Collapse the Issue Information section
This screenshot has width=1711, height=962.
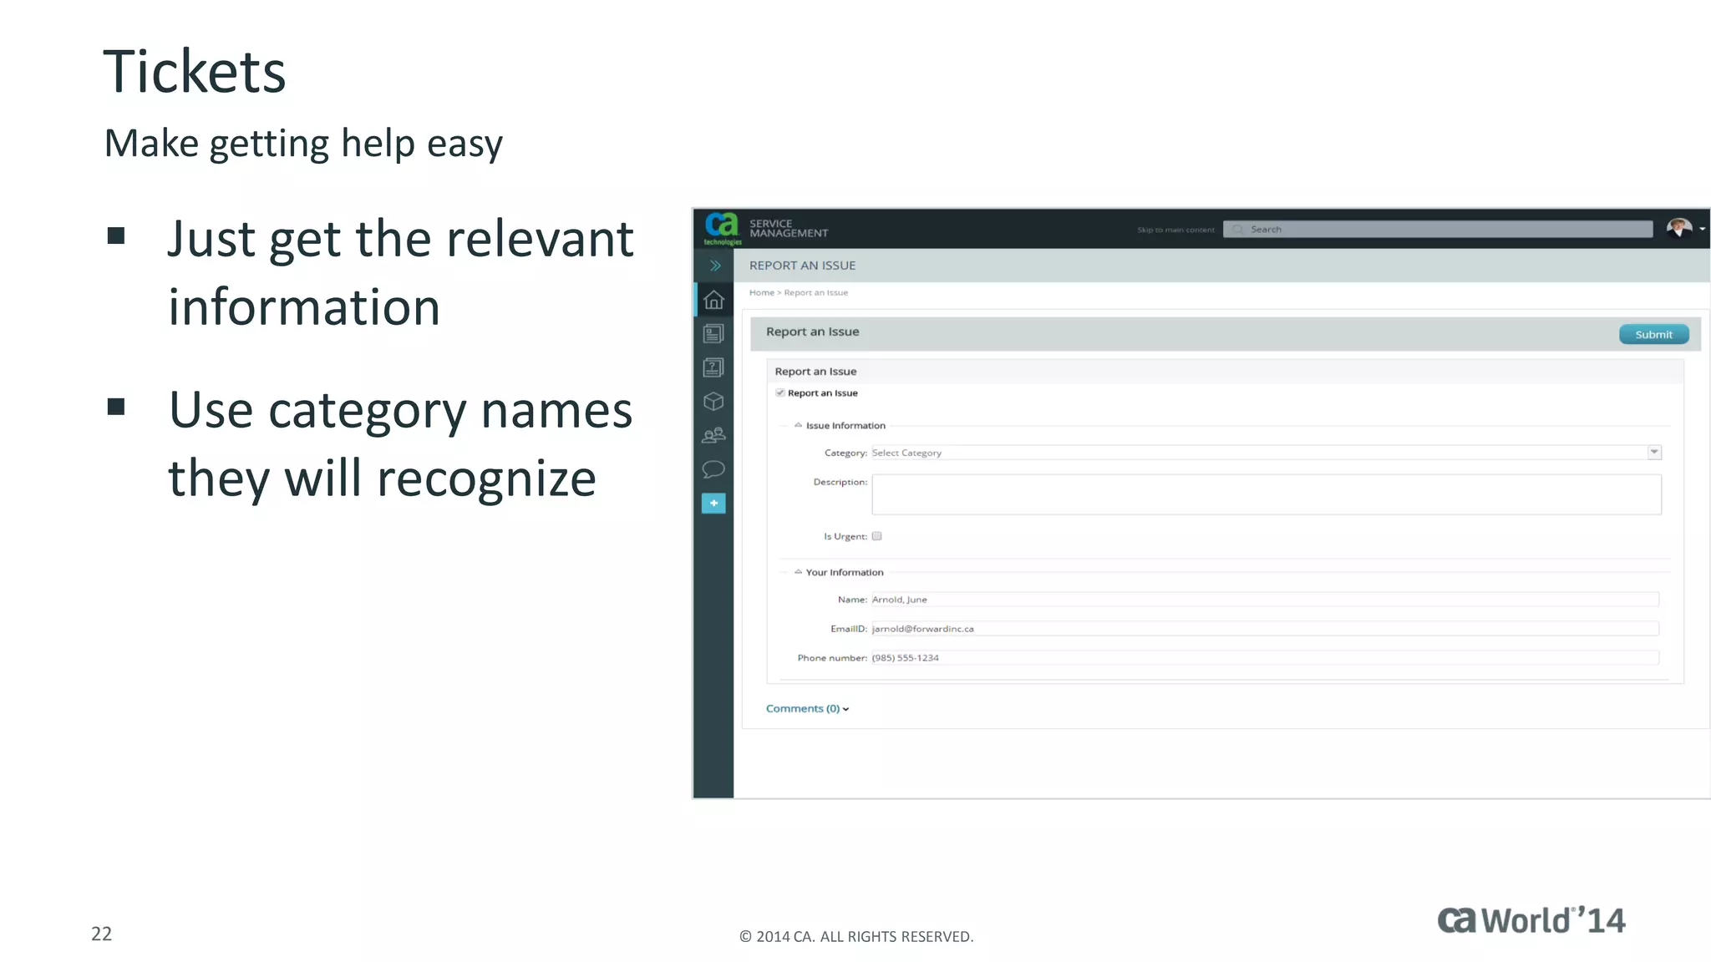coord(798,425)
